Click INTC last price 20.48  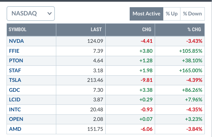(x=97, y=110)
